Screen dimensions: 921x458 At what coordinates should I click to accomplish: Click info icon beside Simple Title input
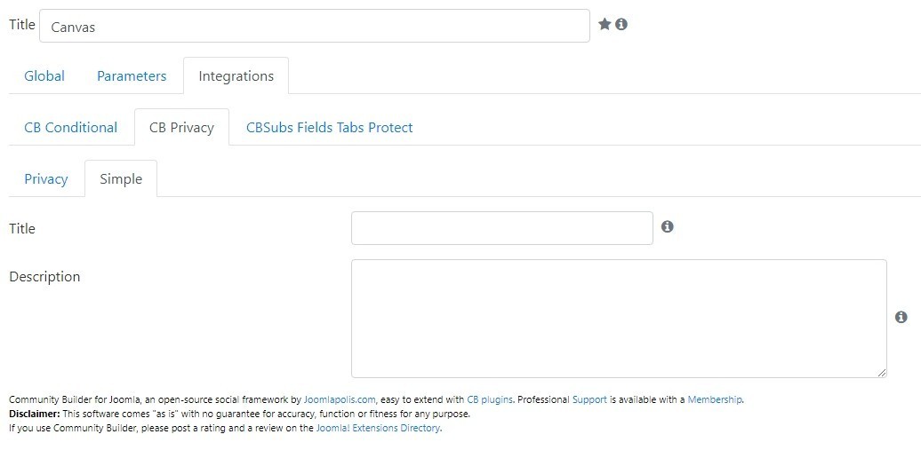(668, 226)
